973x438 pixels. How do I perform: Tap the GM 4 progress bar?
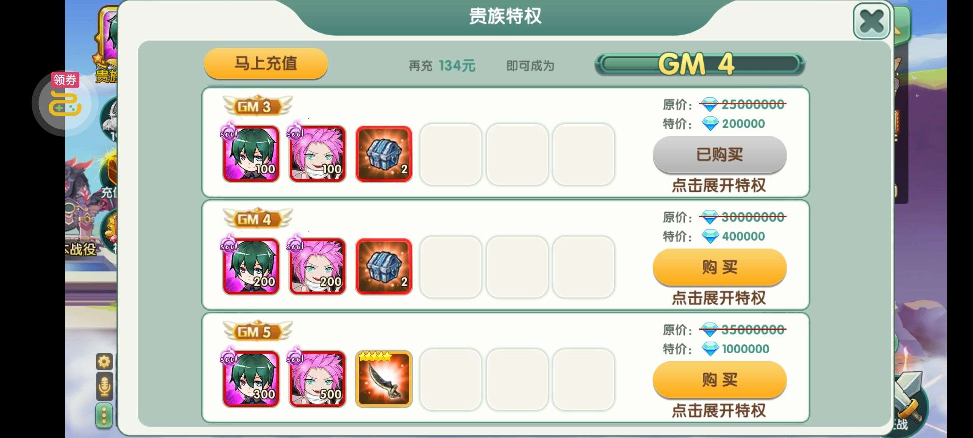point(700,64)
